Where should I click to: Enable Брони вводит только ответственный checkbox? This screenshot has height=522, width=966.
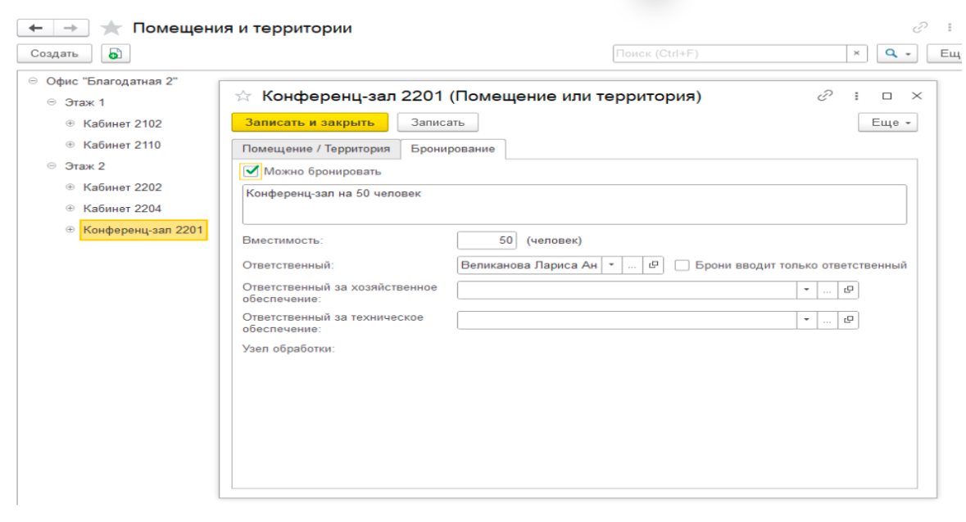pyautogui.click(x=682, y=265)
